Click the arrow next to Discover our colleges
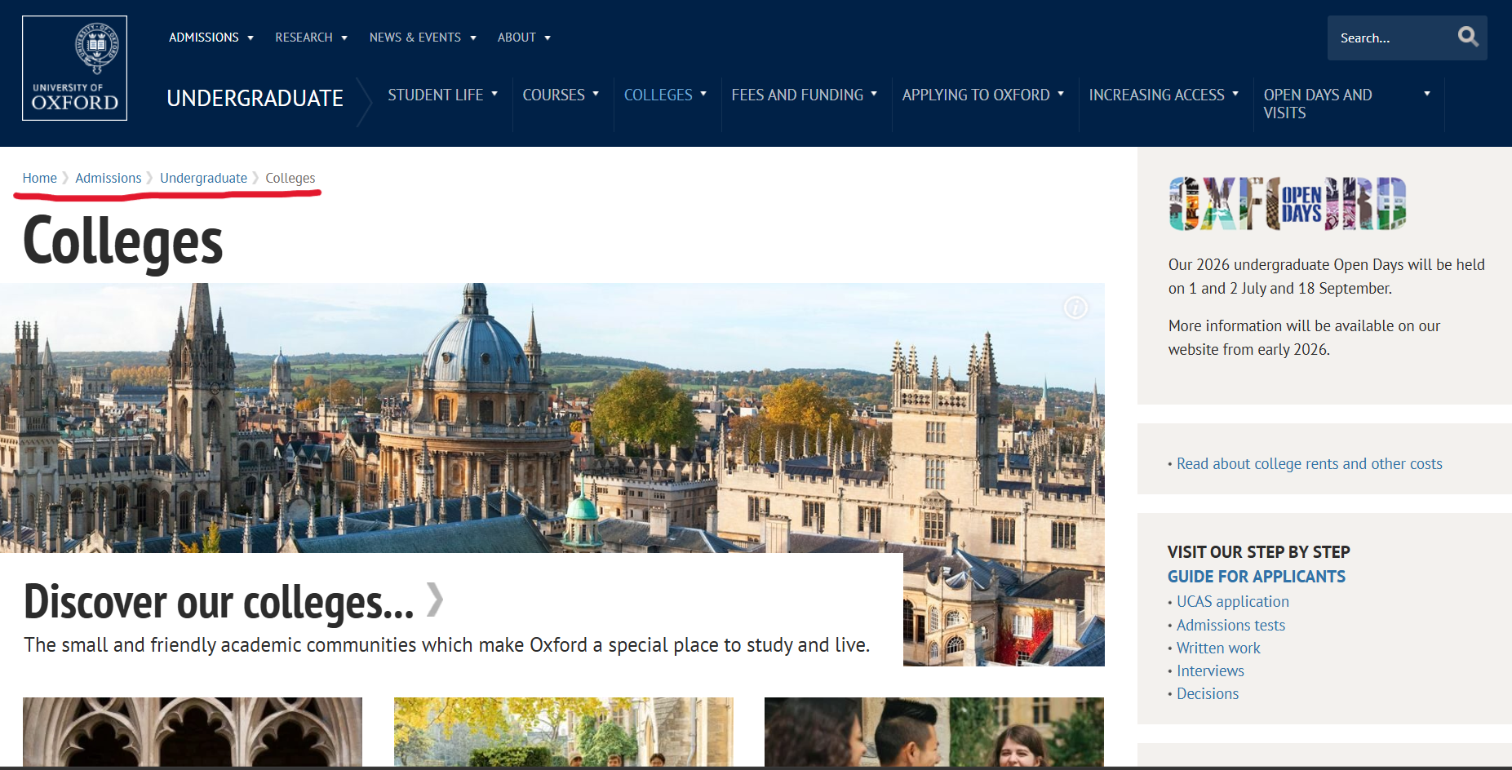 pos(435,600)
